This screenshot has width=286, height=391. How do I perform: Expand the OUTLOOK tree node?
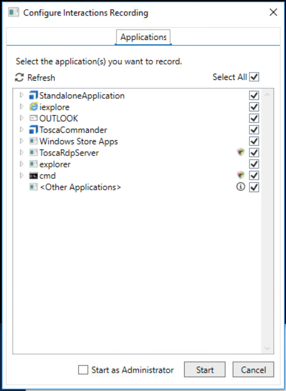click(x=22, y=118)
